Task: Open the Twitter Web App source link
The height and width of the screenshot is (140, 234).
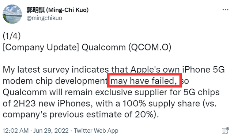Action: coord(96,130)
